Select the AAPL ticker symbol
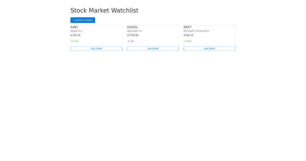The width and height of the screenshot is (306, 161). tap(74, 27)
